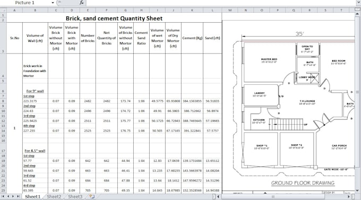Select row 19 header
361x200 pixels.
[3, 161]
